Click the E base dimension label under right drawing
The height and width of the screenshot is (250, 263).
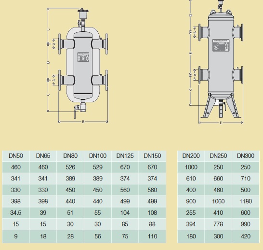click(221, 123)
